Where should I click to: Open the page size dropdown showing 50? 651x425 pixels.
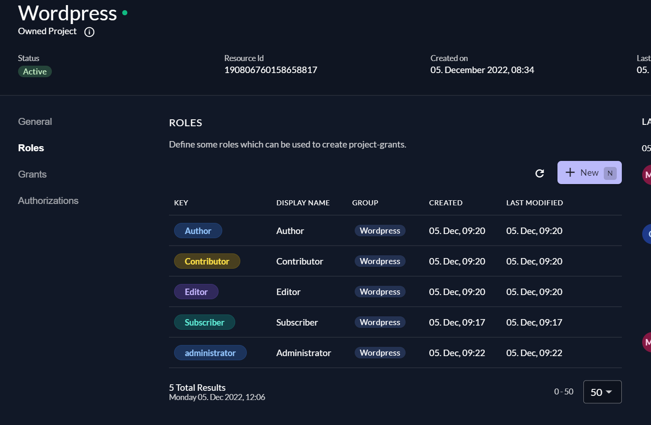(602, 392)
